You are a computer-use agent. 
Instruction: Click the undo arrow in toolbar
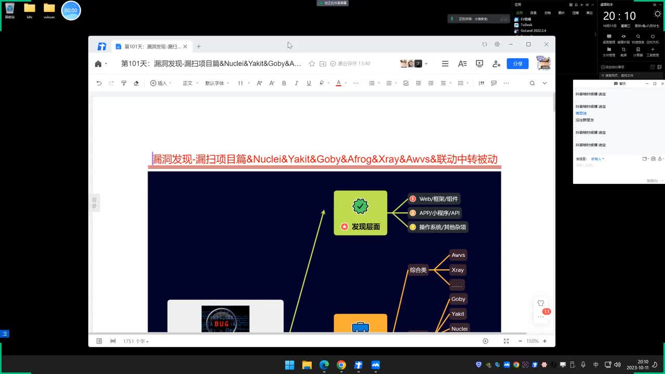tap(99, 83)
